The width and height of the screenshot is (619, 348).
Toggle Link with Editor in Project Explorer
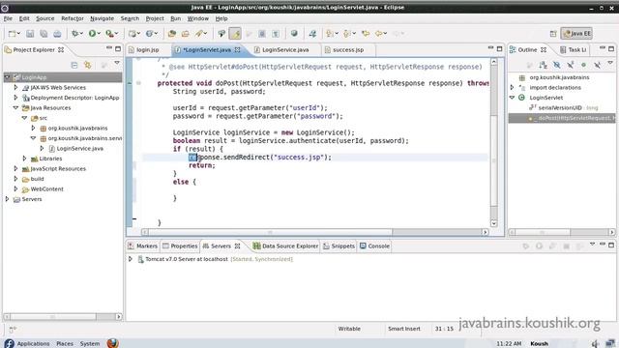click(88, 65)
